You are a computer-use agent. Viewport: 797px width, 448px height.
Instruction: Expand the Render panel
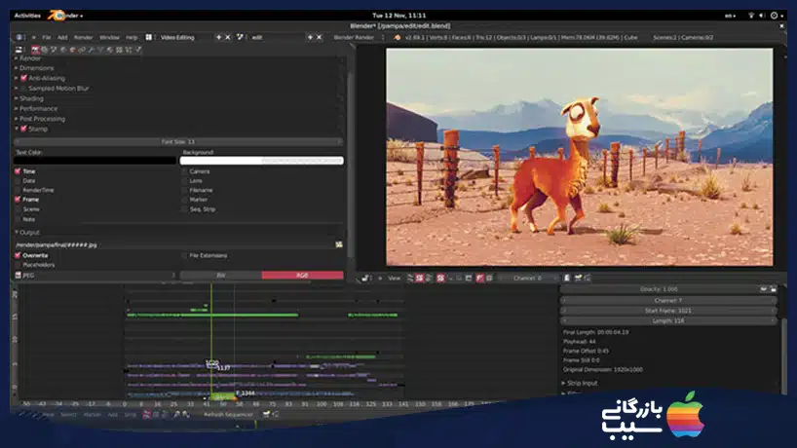click(x=29, y=58)
